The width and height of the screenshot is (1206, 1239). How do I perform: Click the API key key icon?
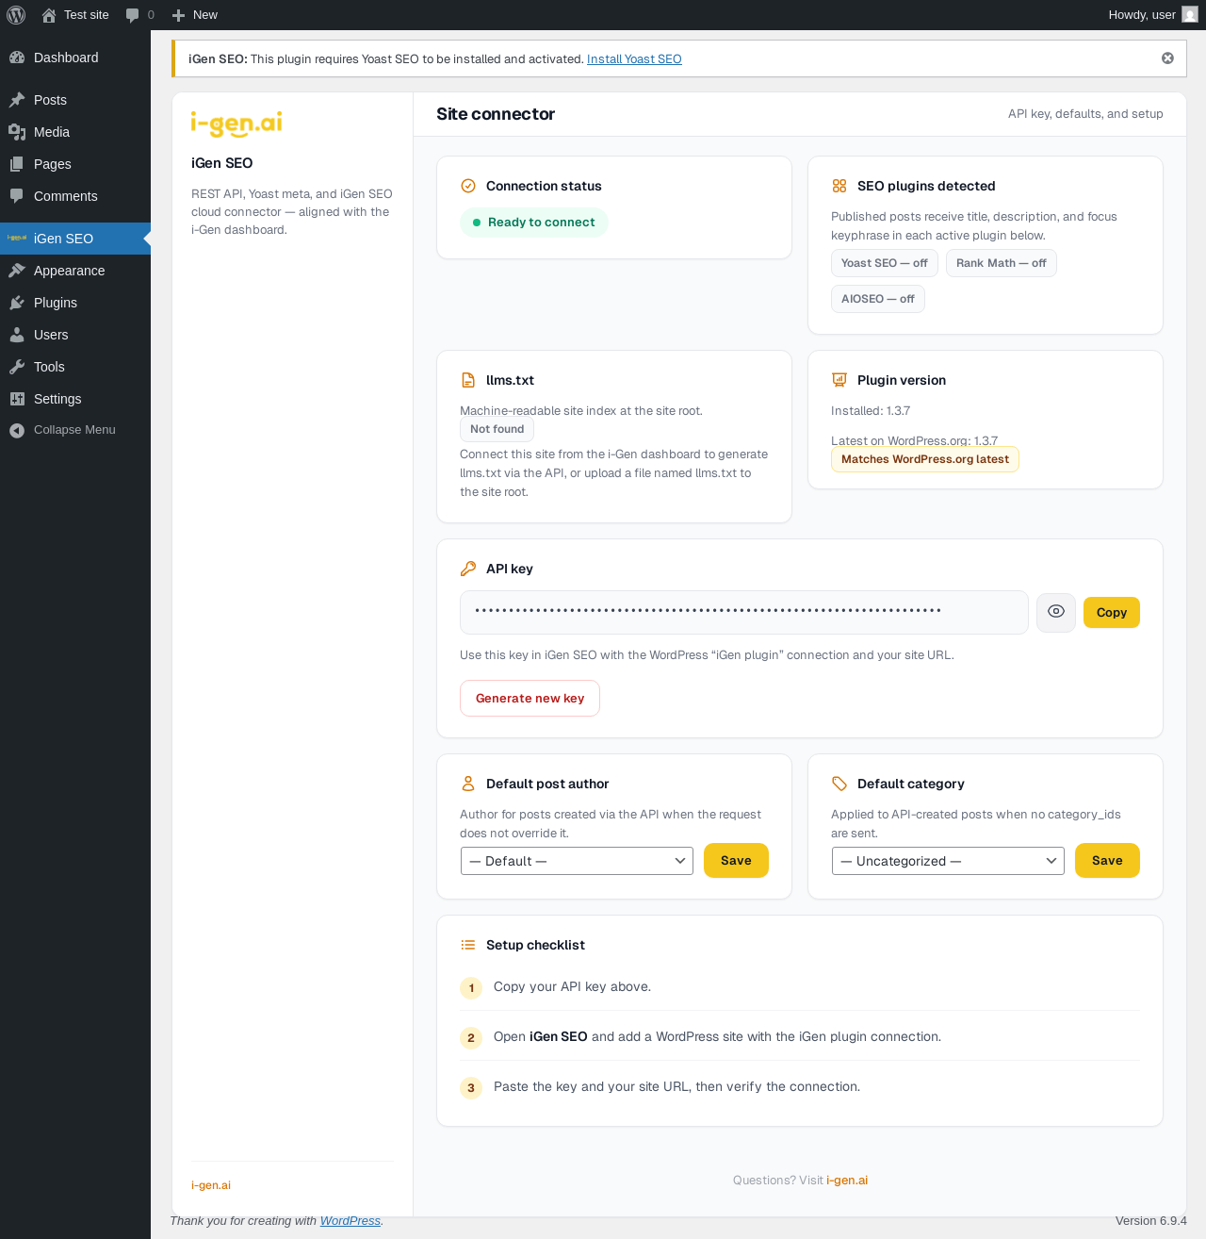tap(468, 569)
